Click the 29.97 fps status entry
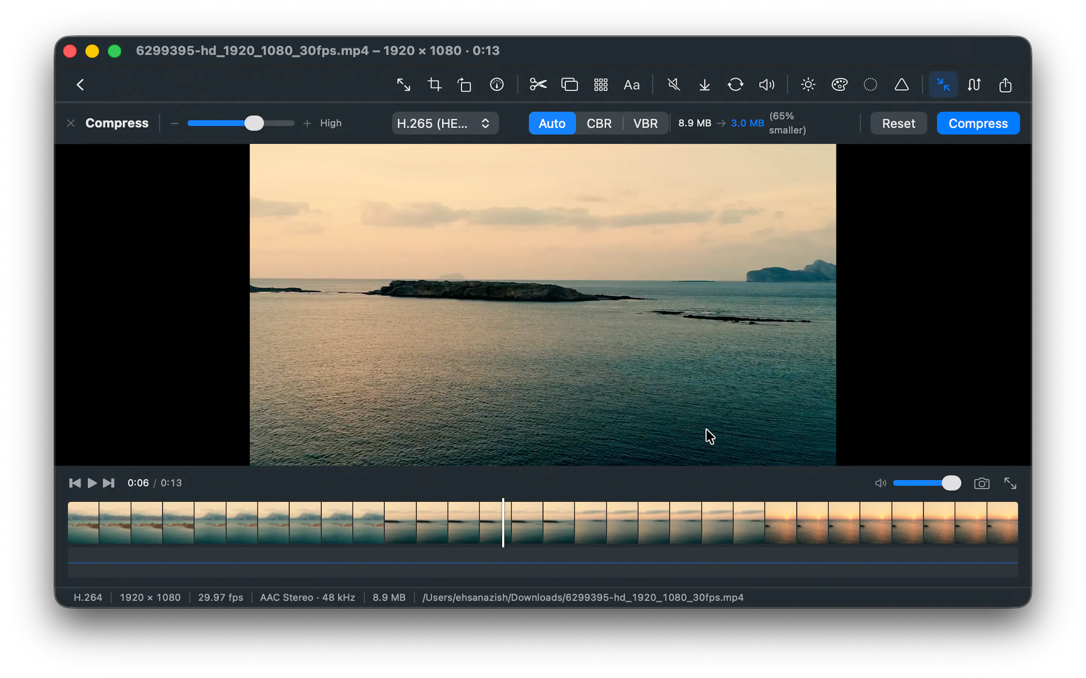Viewport: 1086px width, 678px height. tap(220, 597)
